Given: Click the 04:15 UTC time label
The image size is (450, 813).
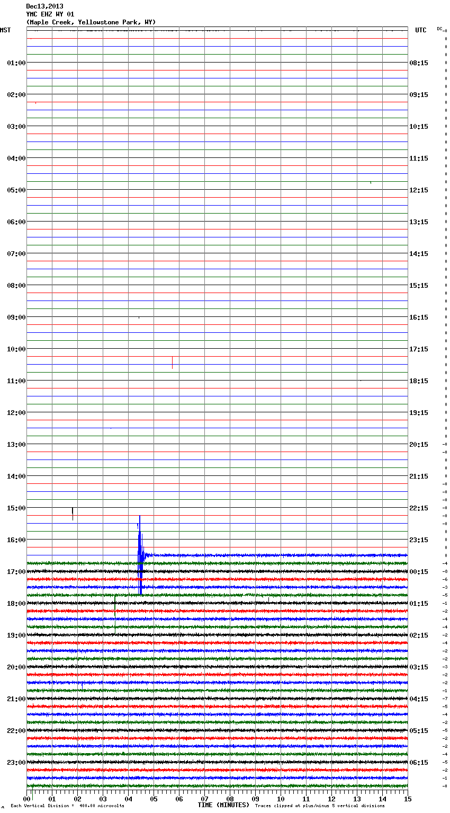Looking at the screenshot, I should pos(419,699).
